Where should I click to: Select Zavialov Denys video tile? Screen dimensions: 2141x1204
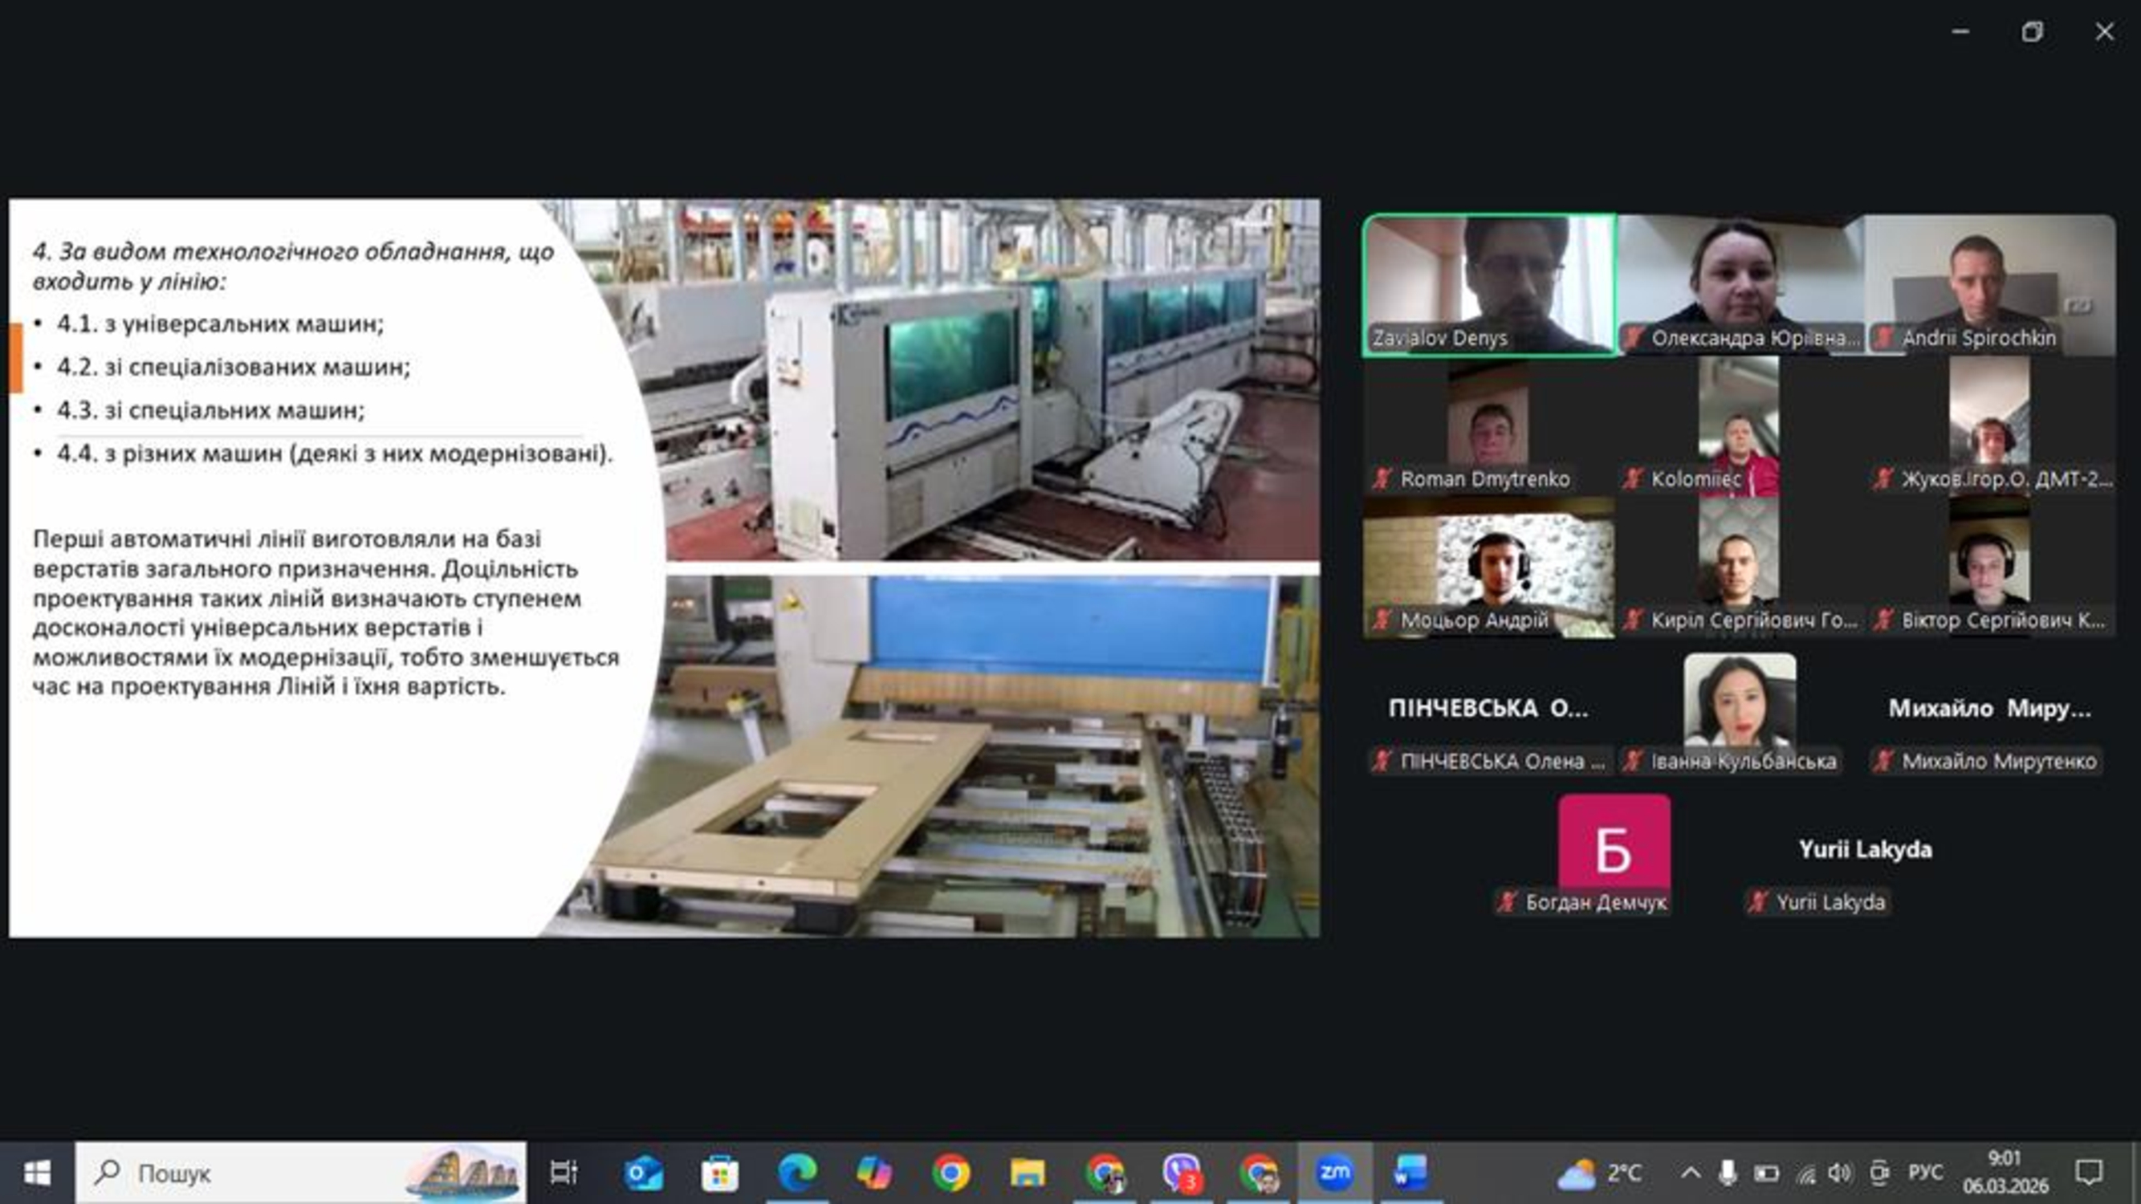(x=1488, y=285)
